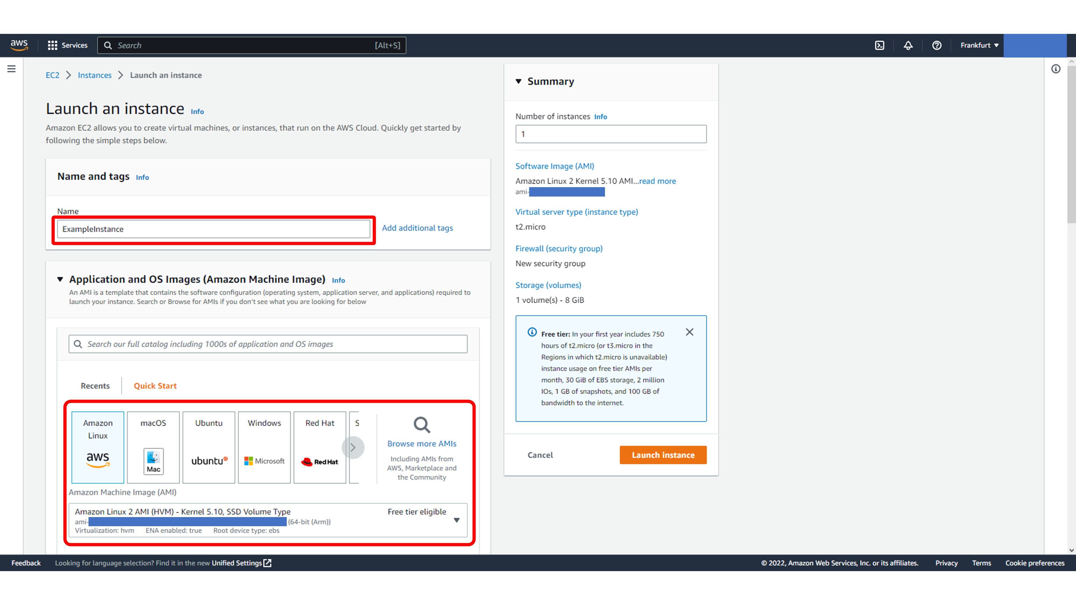Select the macOS AMI tile
Screen dimensions: 1076x605
pos(153,447)
